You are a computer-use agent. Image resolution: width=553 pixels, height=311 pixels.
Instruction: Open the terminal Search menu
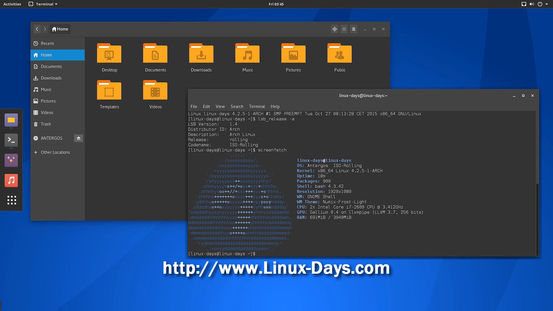tap(237, 107)
